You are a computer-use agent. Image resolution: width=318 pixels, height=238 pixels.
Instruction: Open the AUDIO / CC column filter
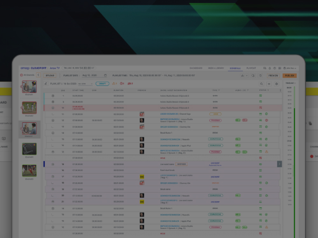tap(248, 90)
